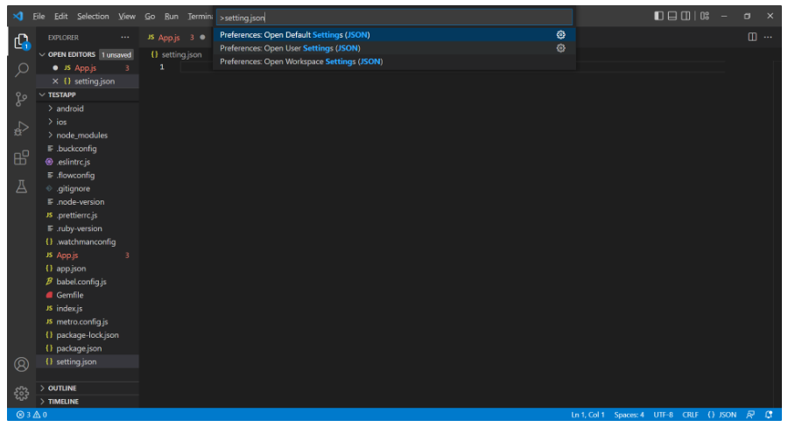Select Preferences: Open Default Settings (JSON)
Image resolution: width=788 pixels, height=427 pixels.
point(394,35)
